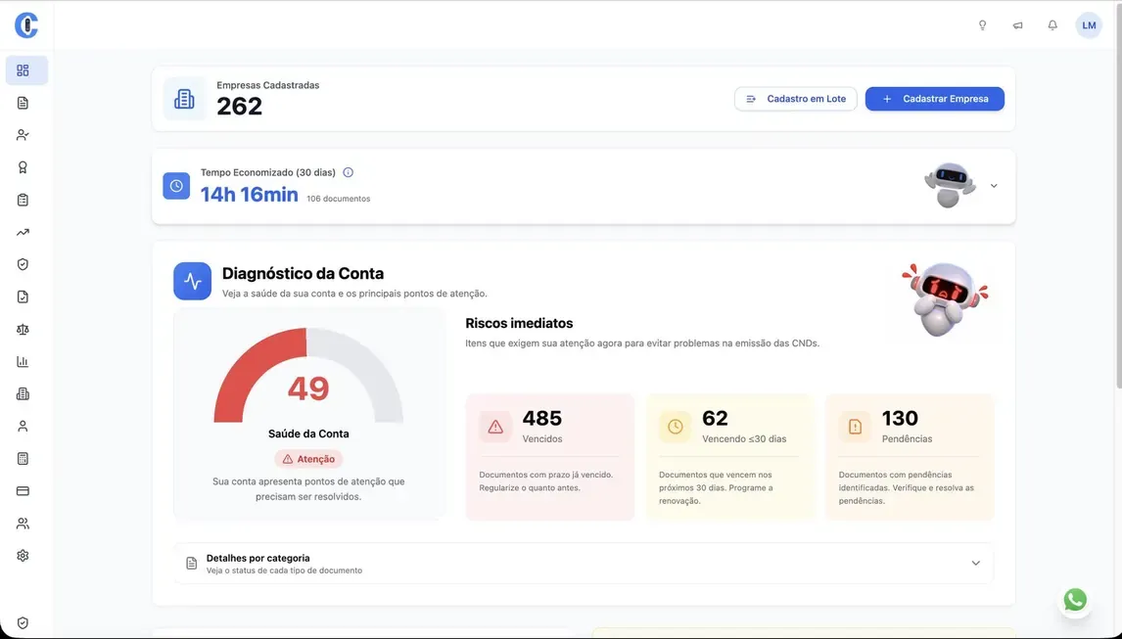Open the dashboard grid icon in sidebar

tap(23, 70)
